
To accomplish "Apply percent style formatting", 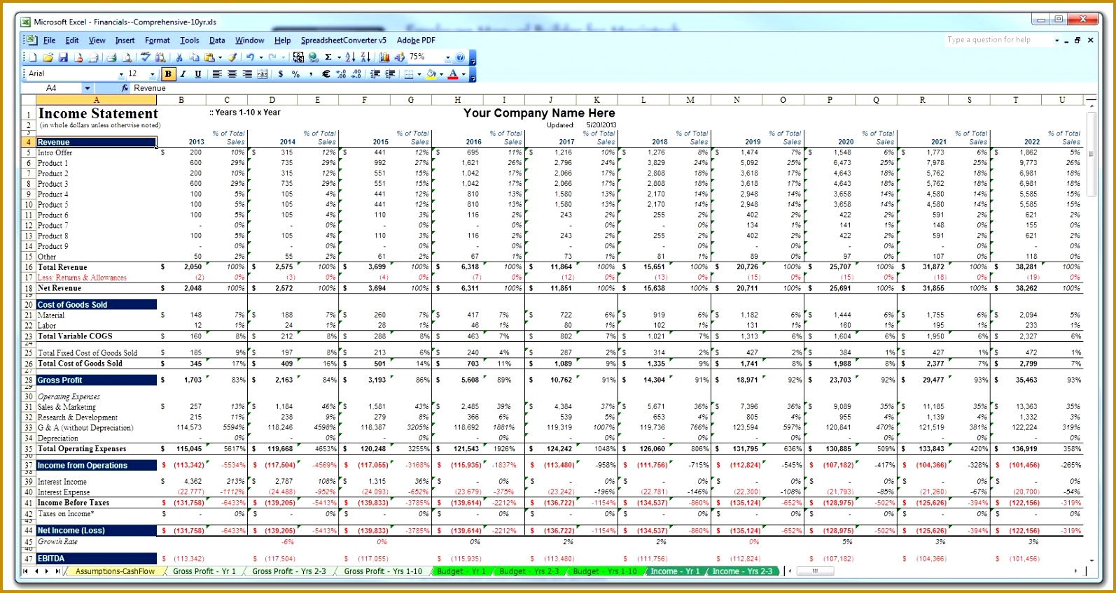I will click(x=295, y=74).
